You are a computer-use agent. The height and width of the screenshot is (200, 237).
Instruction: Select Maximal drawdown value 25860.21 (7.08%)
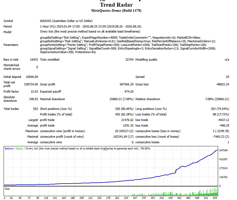click(121, 99)
